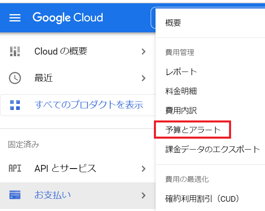Click the お支払い label in sidebar
The width and height of the screenshot is (265, 211).
click(53, 195)
